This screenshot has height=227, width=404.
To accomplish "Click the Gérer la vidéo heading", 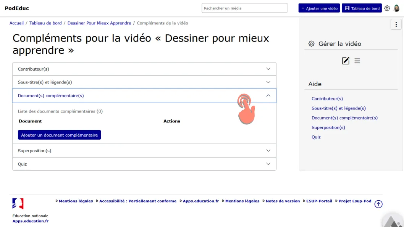I will 339,44.
